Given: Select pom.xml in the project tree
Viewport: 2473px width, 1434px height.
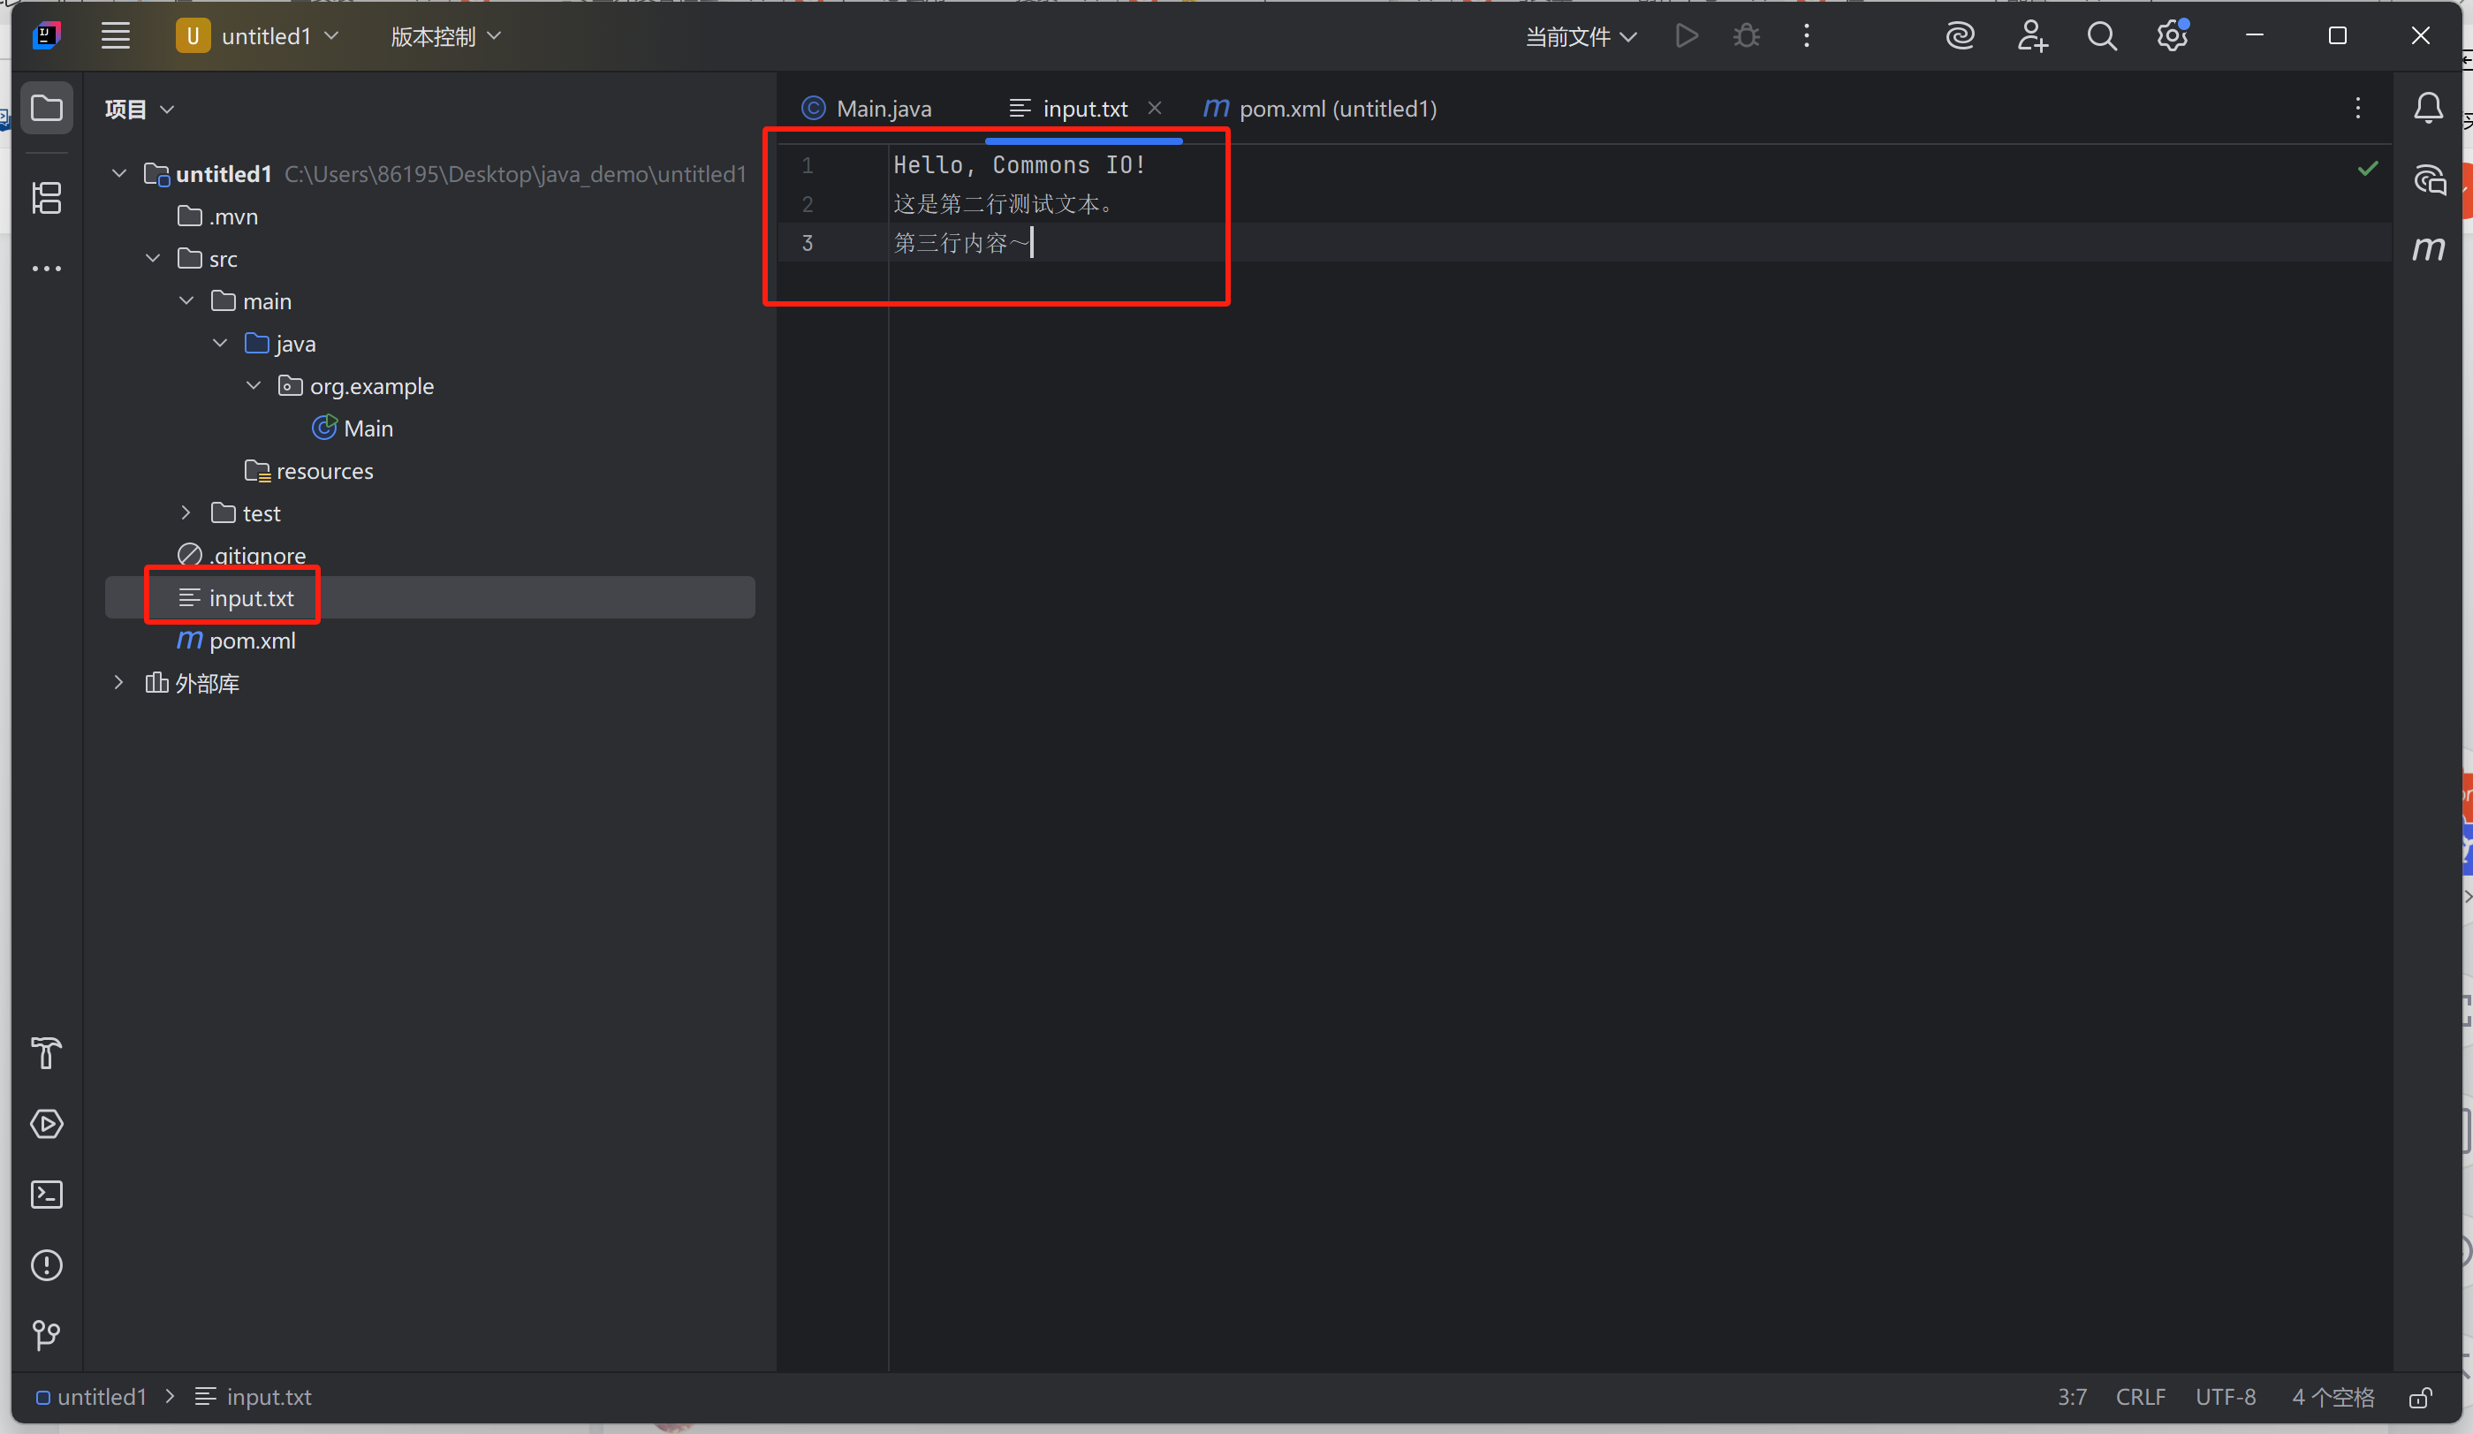Looking at the screenshot, I should click(251, 641).
